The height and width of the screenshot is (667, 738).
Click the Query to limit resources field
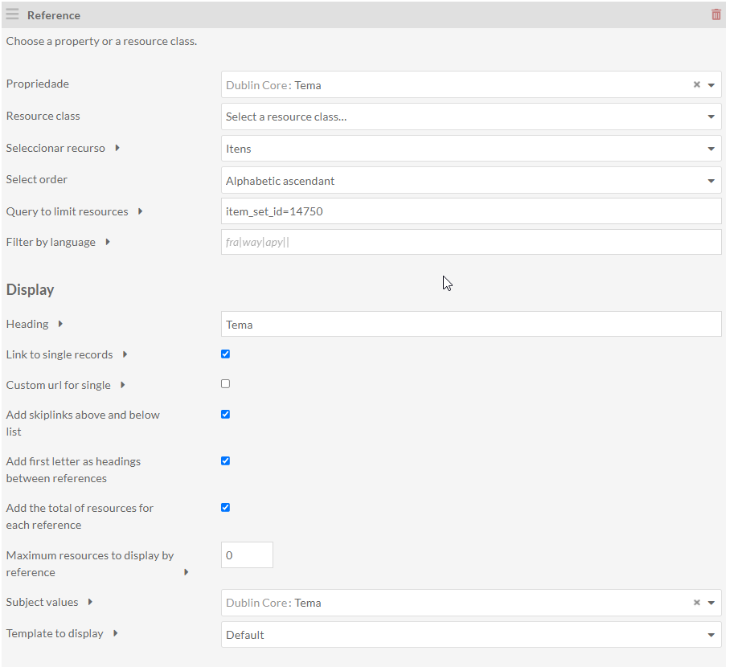pos(470,211)
